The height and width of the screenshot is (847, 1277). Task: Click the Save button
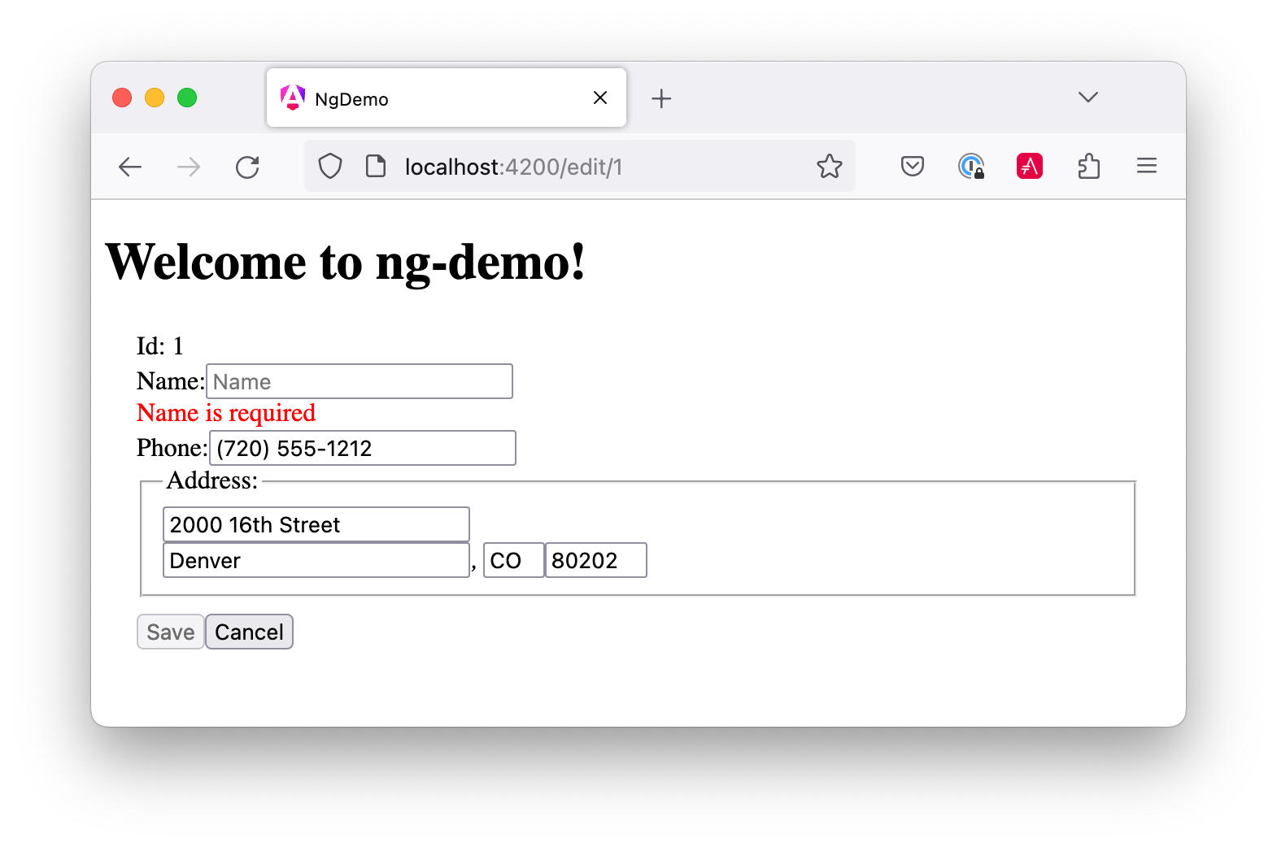[171, 632]
